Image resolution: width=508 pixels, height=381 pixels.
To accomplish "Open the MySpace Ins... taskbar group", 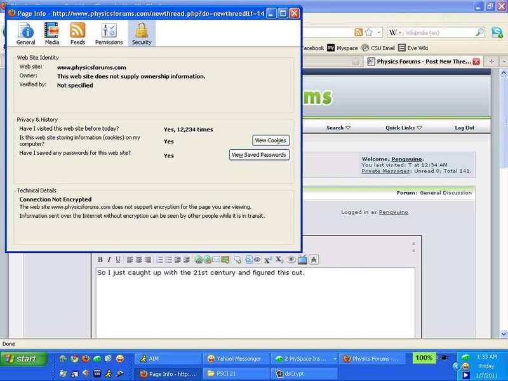I will [304, 359].
